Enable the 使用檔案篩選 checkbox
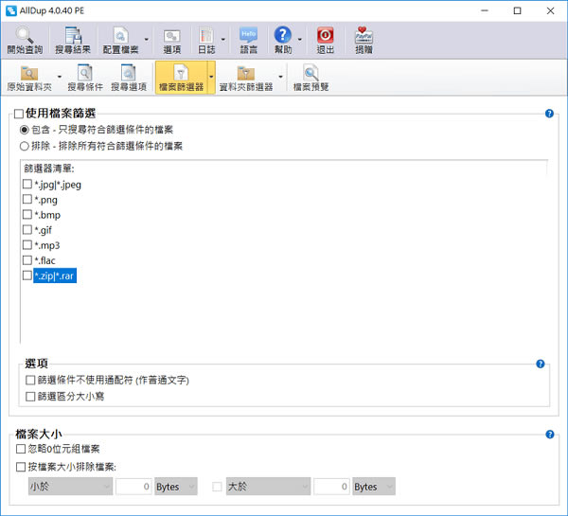Screen dimensions: 568x516 point(19,114)
